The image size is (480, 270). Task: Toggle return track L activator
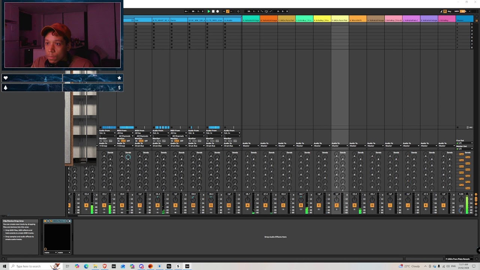[x=443, y=205]
